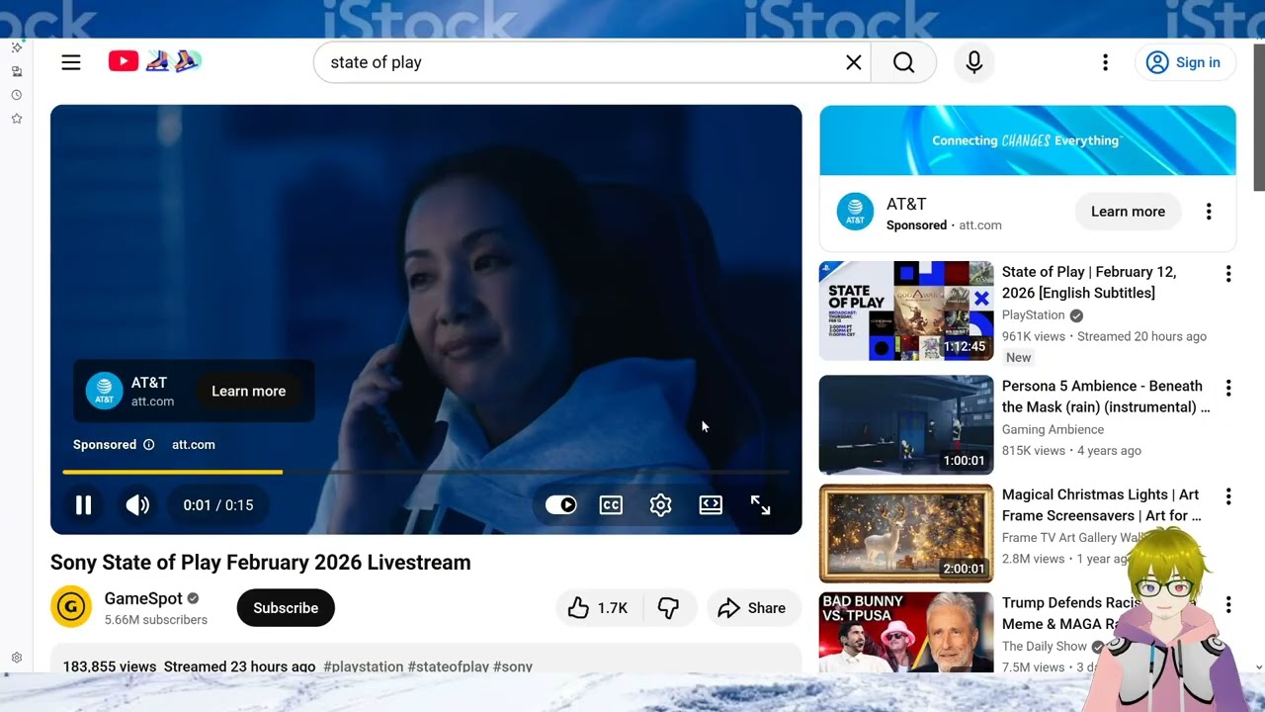Open options for Trump Defends video
The height and width of the screenshot is (712, 1265).
point(1228,604)
